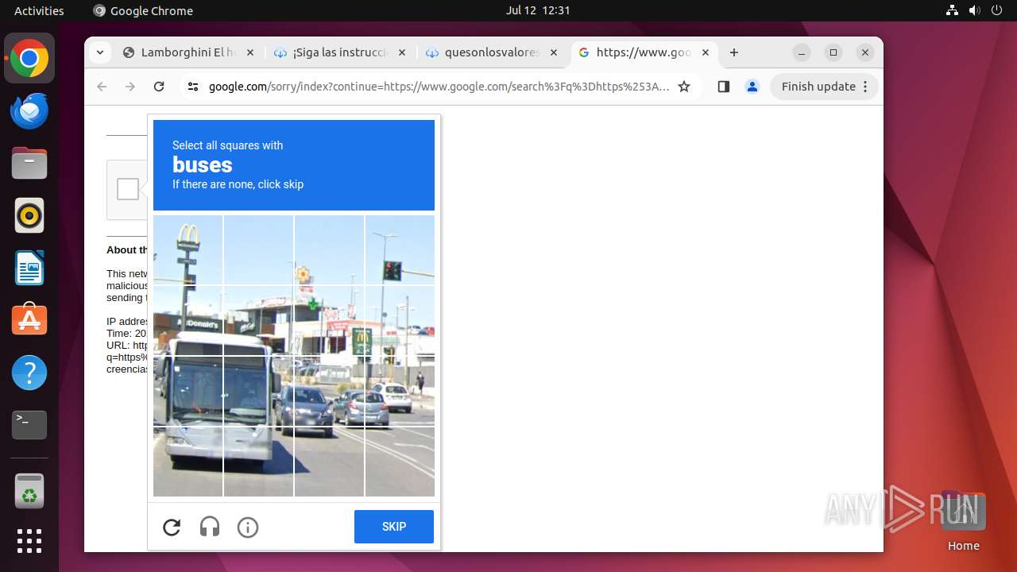Launch Google Chrome from the dock
Viewport: 1017px width, 572px height.
pyautogui.click(x=29, y=58)
